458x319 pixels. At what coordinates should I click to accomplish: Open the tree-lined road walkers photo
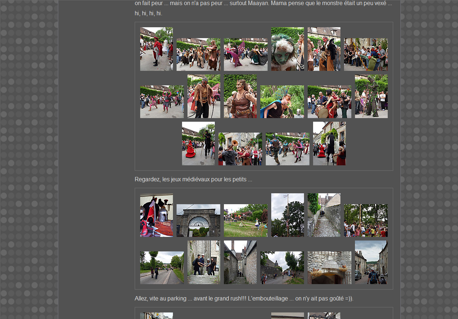pyautogui.click(x=162, y=268)
